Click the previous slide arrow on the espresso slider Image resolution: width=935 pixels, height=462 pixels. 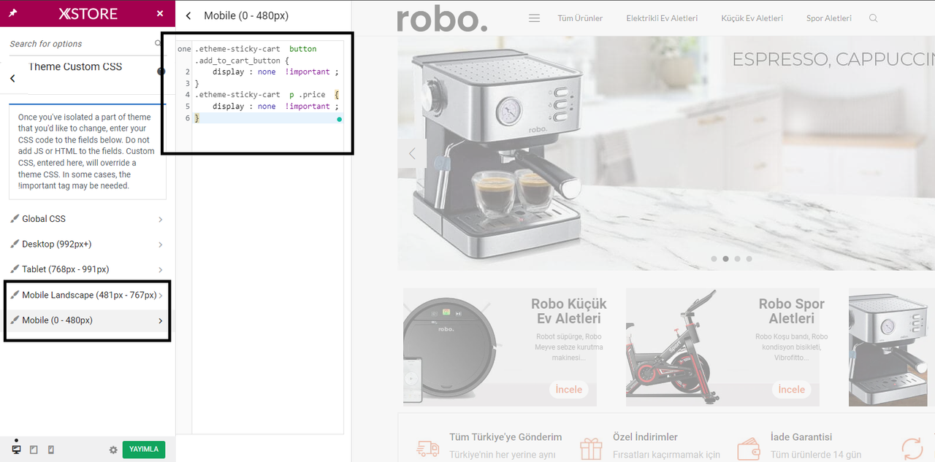(x=412, y=153)
